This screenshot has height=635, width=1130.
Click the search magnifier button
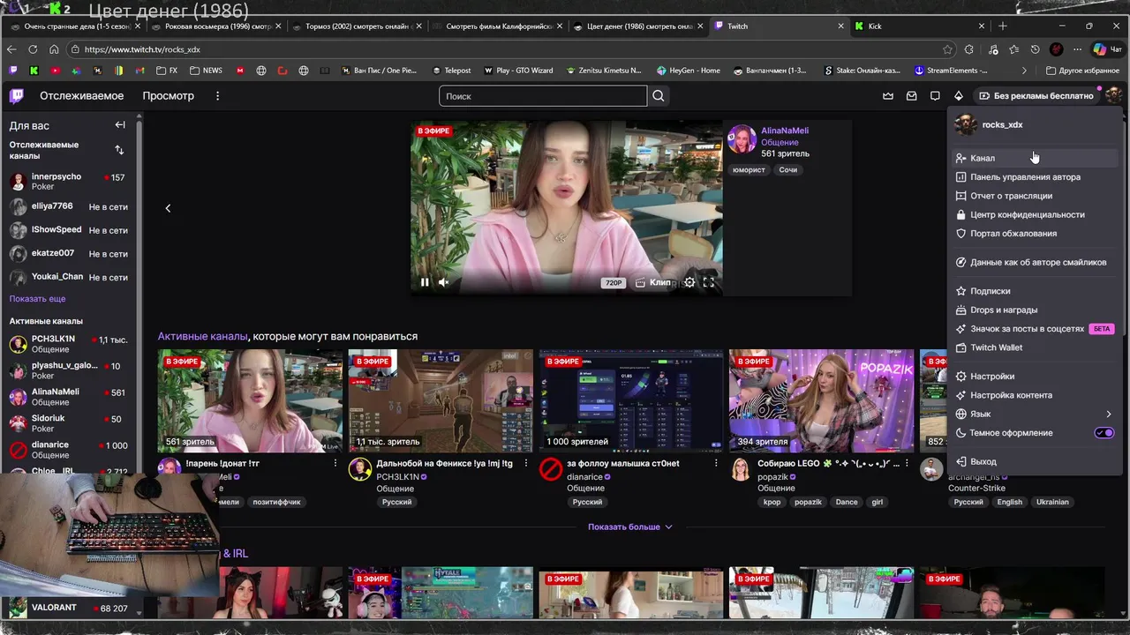point(659,96)
